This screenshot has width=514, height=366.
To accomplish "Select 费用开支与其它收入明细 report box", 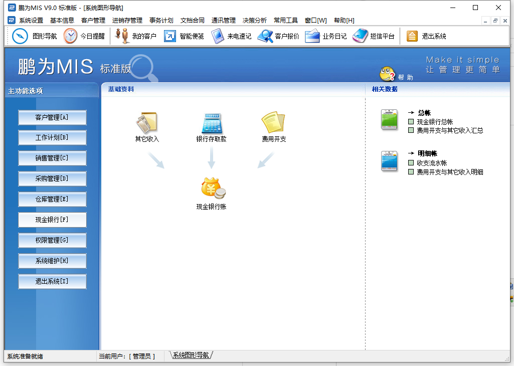I will (x=411, y=172).
